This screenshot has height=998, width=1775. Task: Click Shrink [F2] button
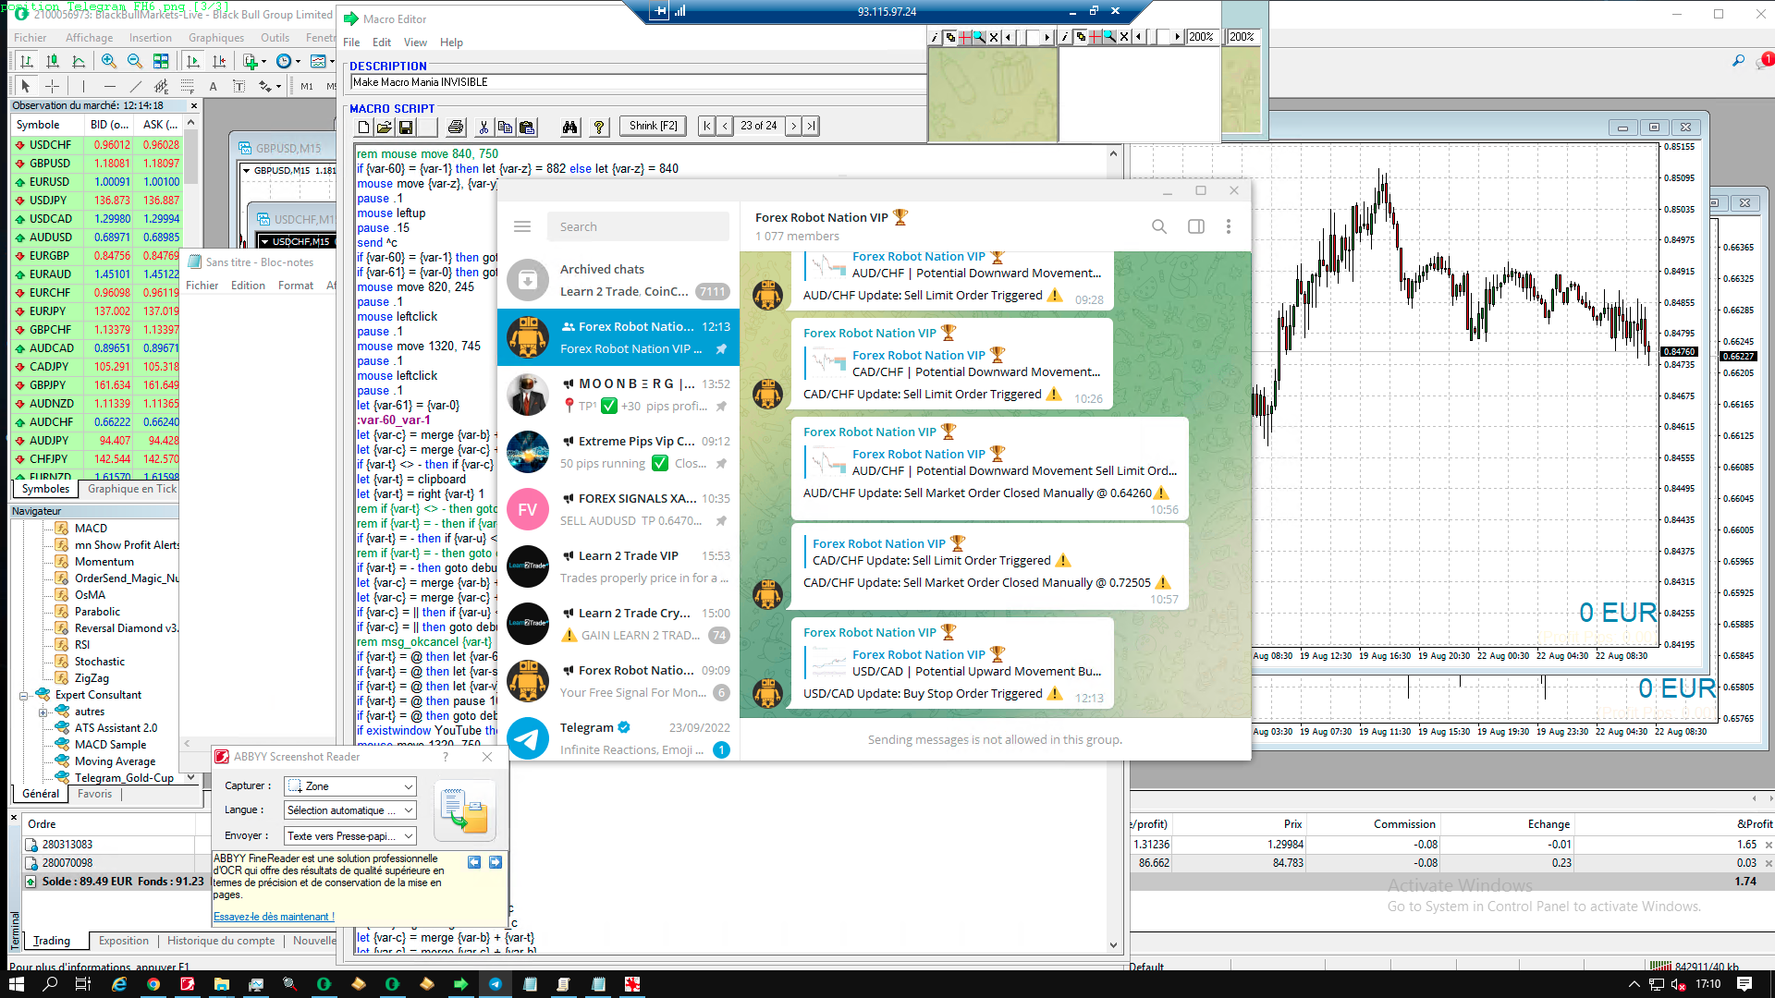(x=653, y=127)
